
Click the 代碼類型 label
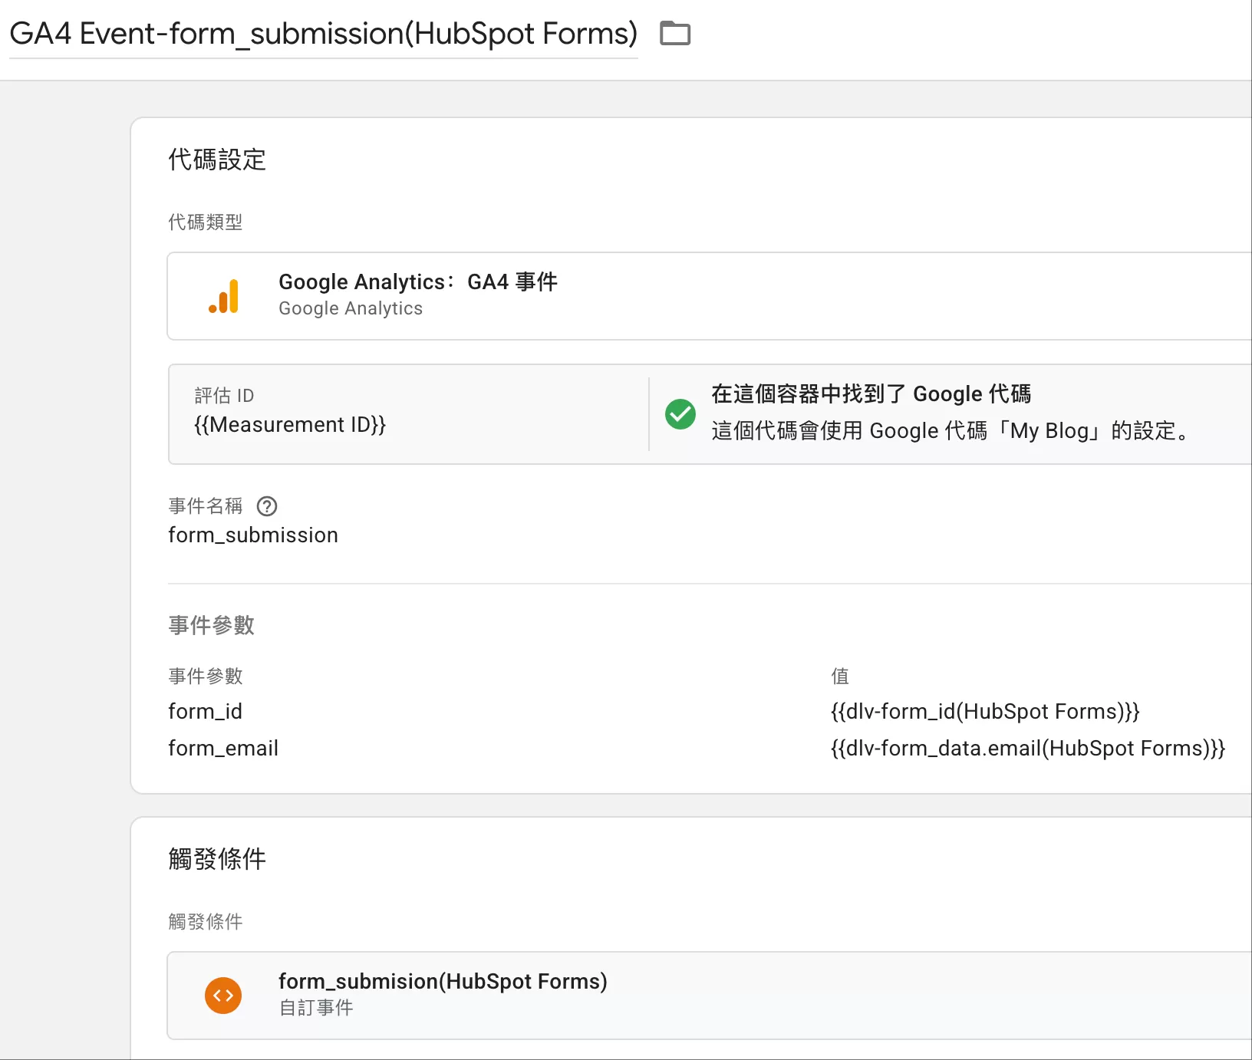point(206,222)
